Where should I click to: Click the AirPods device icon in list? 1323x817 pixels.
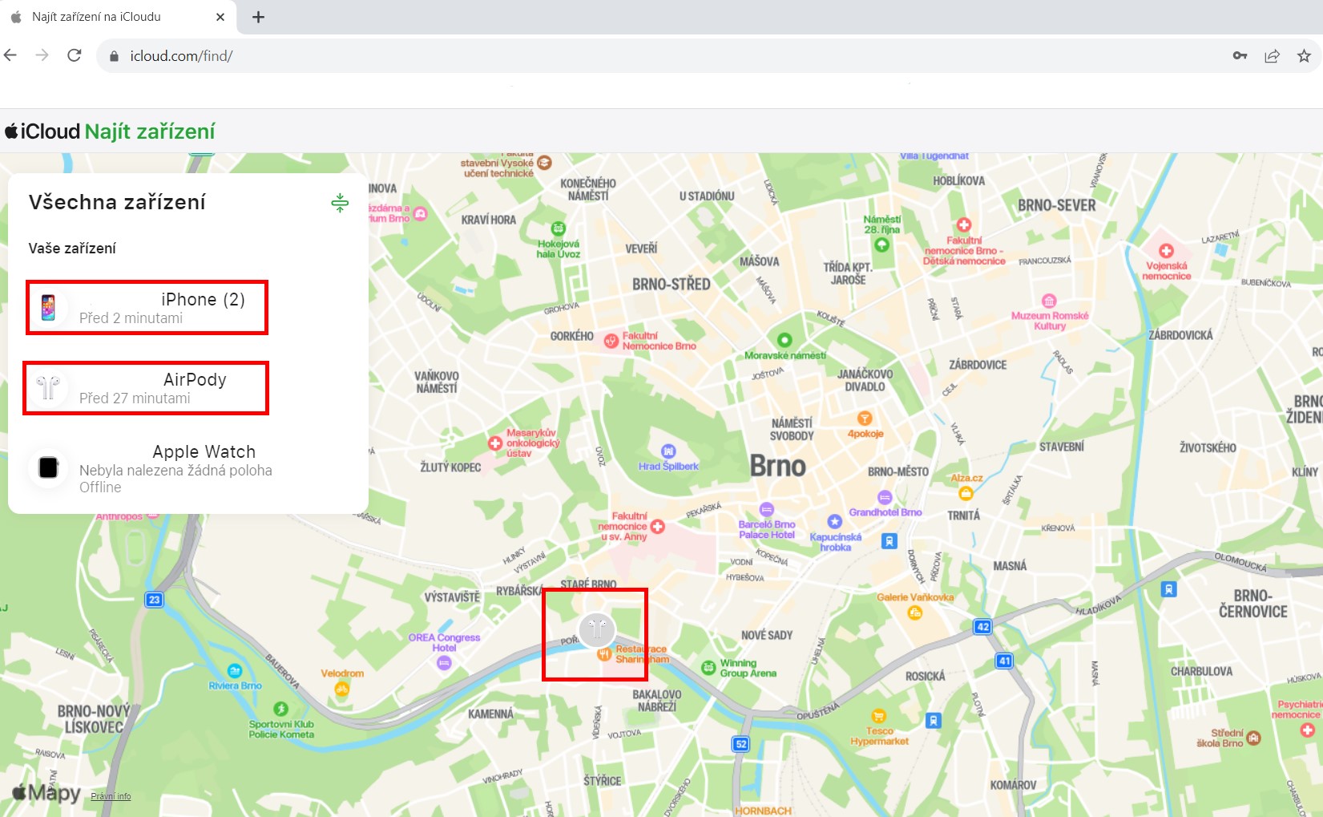click(x=48, y=388)
